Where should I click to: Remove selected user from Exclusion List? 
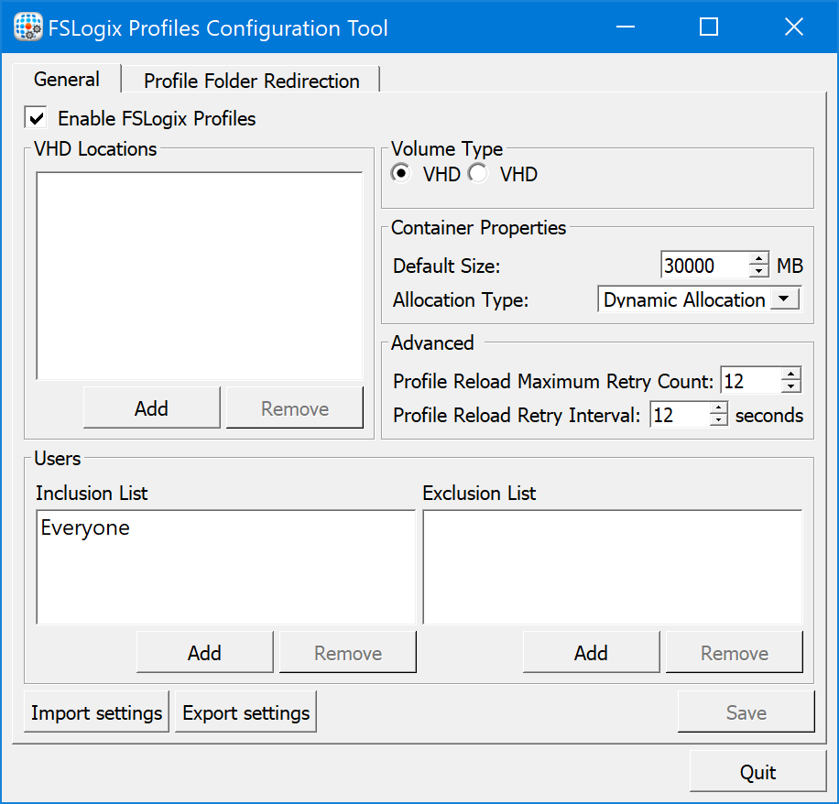(x=734, y=652)
